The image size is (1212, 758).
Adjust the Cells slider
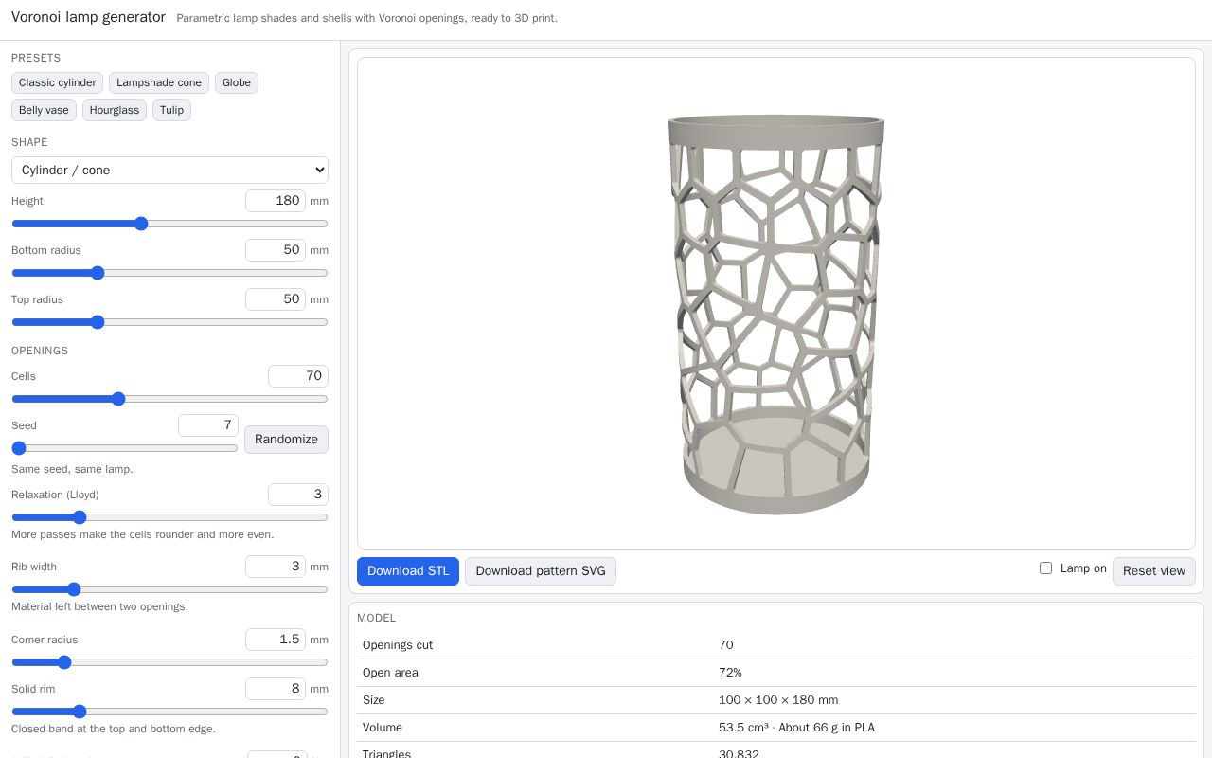tap(169, 399)
